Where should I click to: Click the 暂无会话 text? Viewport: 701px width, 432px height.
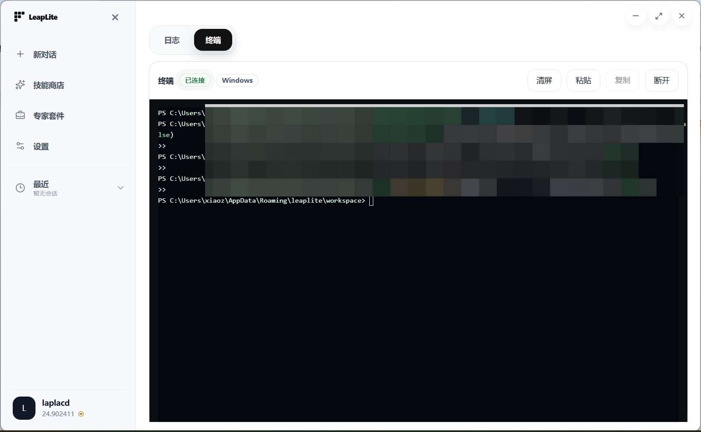(45, 193)
